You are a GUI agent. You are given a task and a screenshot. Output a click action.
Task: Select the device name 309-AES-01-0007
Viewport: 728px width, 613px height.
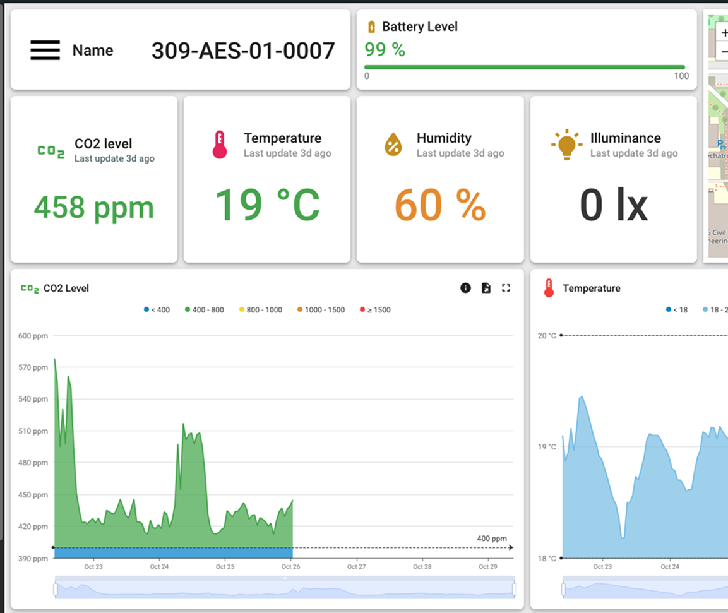click(243, 51)
